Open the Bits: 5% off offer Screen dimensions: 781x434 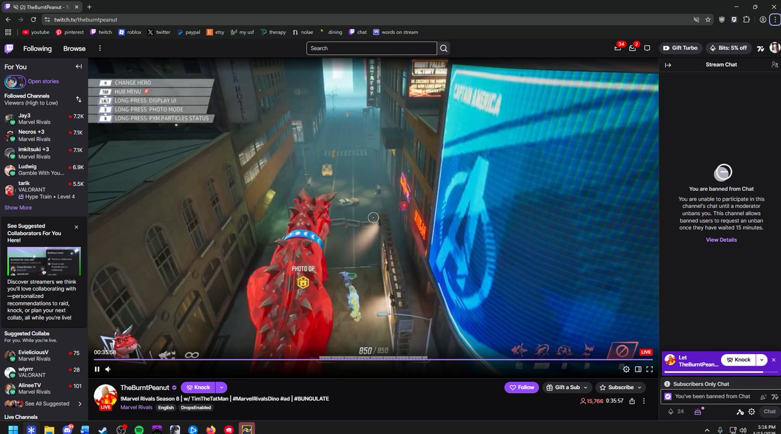click(x=728, y=48)
